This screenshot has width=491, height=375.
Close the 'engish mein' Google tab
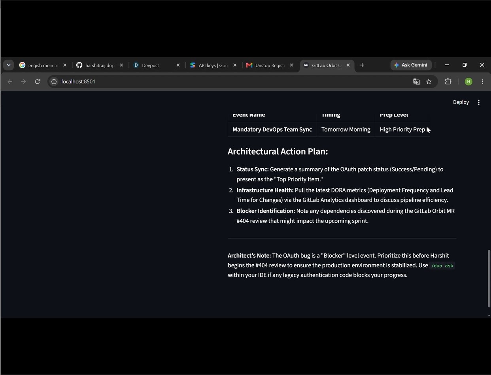tap(65, 65)
